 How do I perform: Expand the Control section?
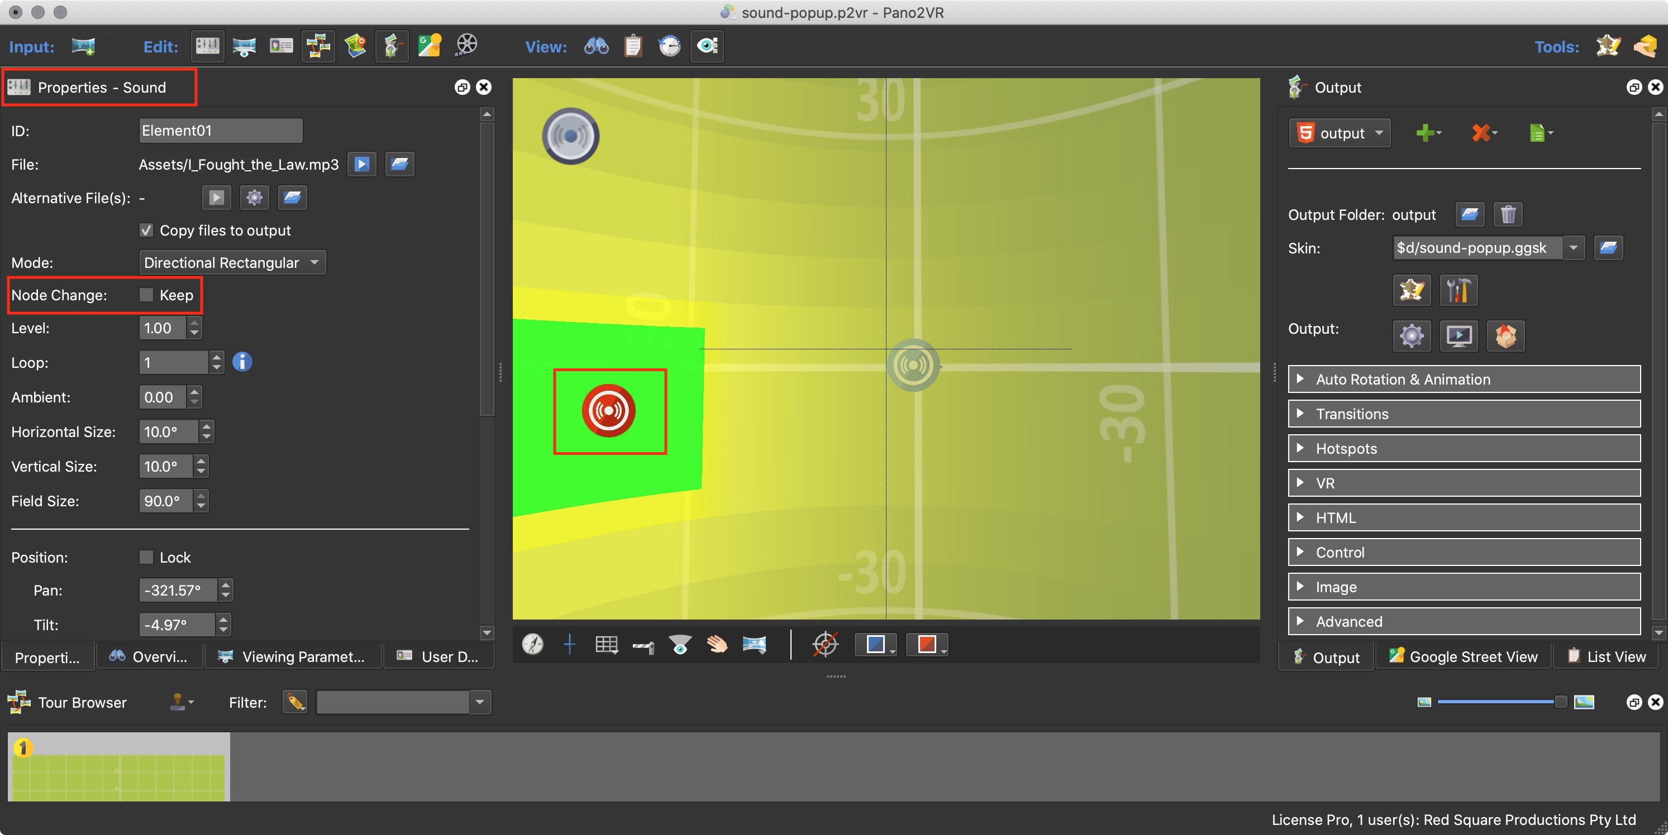tap(1464, 551)
